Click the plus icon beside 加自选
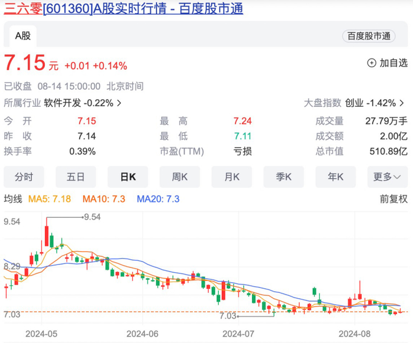413x343 pixels. pyautogui.click(x=371, y=63)
